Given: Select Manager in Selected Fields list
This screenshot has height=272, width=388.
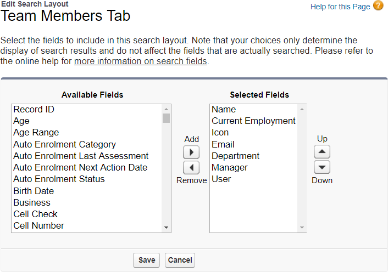Looking at the screenshot, I should (229, 168).
